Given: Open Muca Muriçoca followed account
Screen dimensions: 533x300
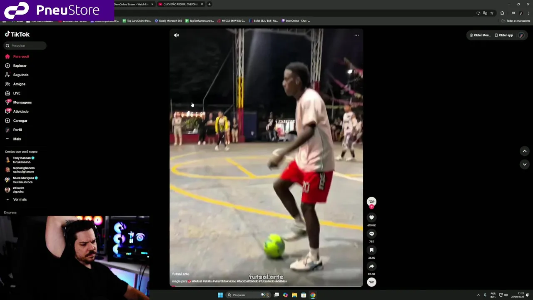Looking at the screenshot, I should coord(22,180).
